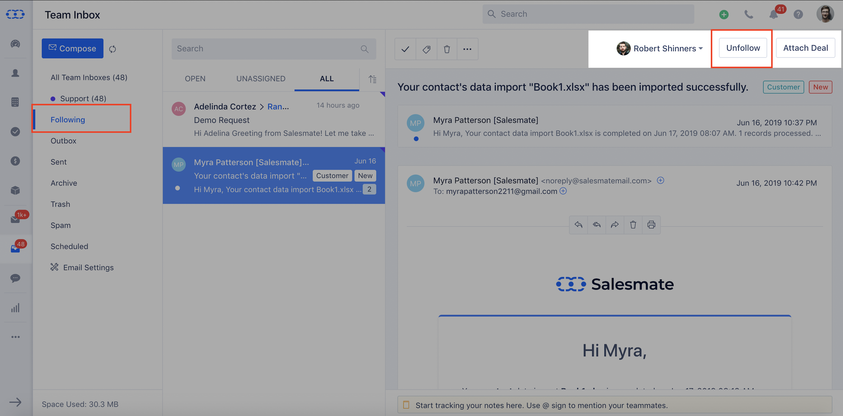Open the Reports bar chart icon
The height and width of the screenshot is (416, 843).
[15, 307]
